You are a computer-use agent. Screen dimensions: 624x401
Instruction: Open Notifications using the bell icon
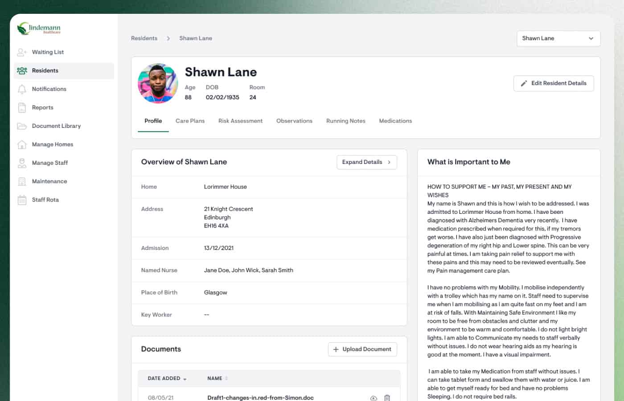[22, 89]
